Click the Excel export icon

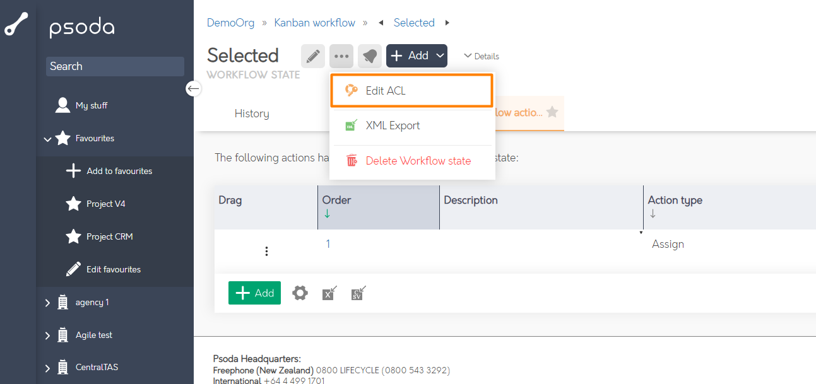(329, 293)
